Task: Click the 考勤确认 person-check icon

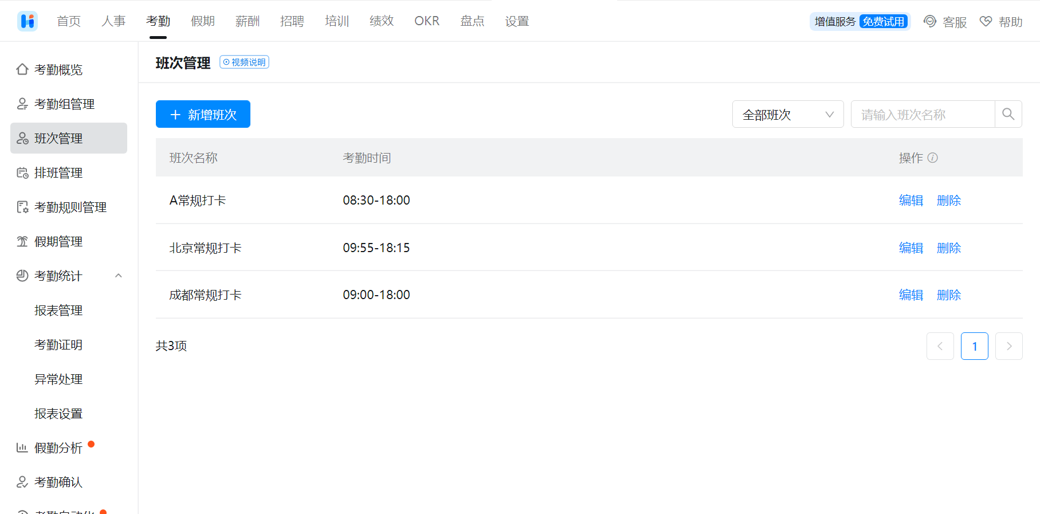Action: 22,482
